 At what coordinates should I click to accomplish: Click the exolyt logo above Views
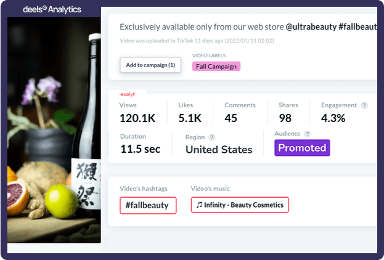[128, 94]
